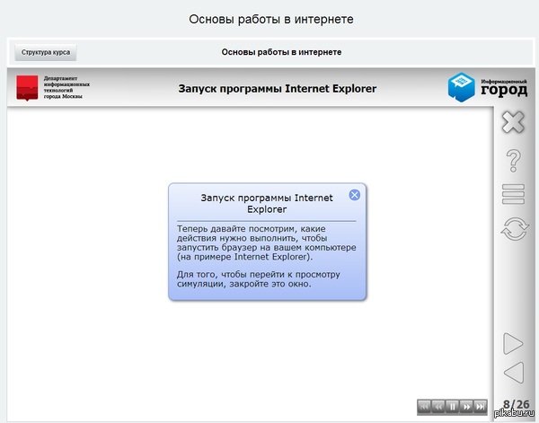Viewport: 539px width, 423px height.
Task: Go to next slide with right triangle
Action: coord(513,342)
